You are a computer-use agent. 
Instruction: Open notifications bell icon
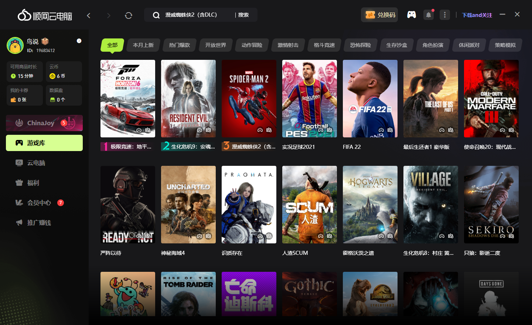(429, 15)
